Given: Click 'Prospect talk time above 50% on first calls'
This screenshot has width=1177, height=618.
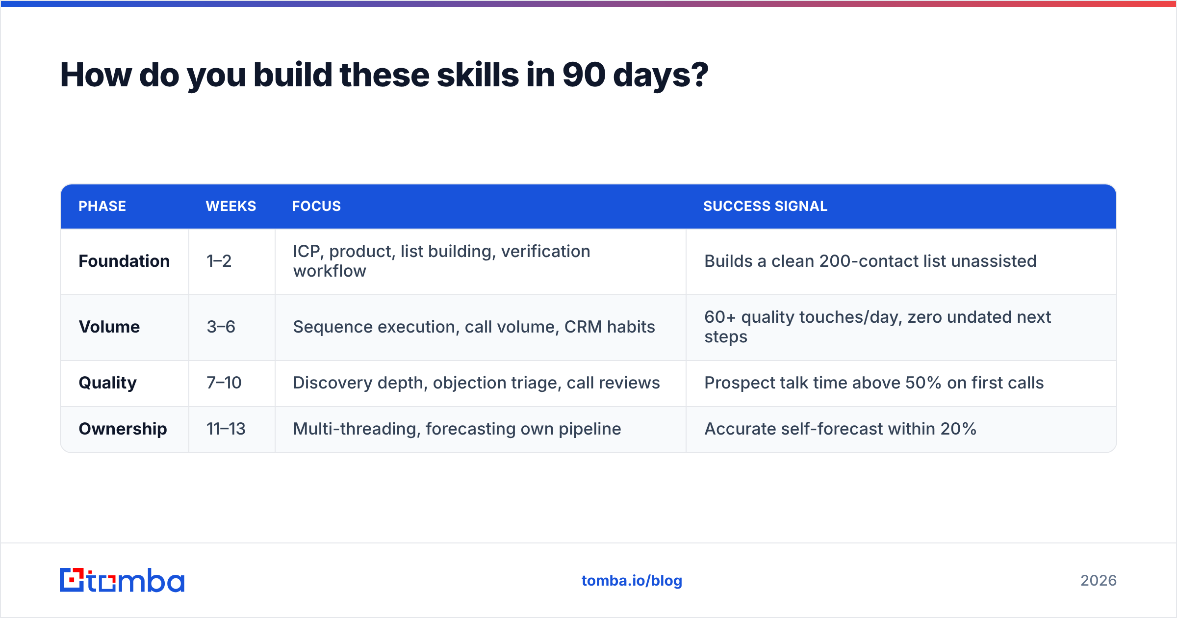Looking at the screenshot, I should (874, 383).
